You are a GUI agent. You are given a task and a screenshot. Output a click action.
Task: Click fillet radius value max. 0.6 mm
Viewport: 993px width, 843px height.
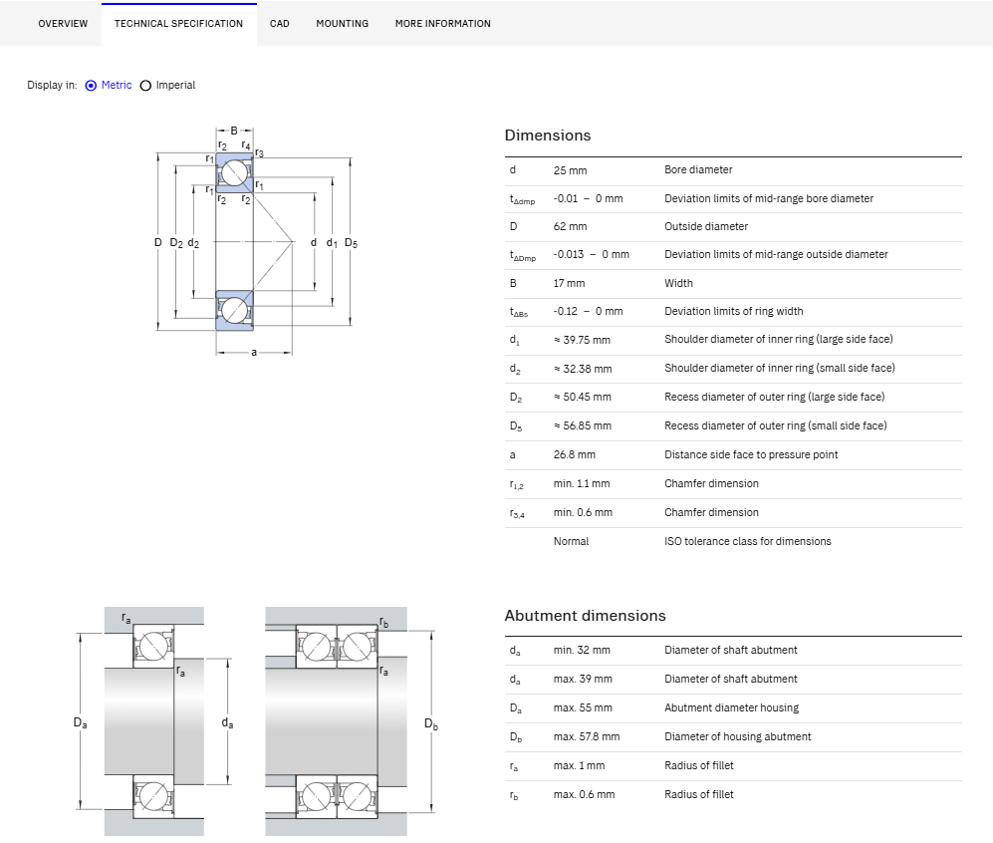tap(584, 794)
